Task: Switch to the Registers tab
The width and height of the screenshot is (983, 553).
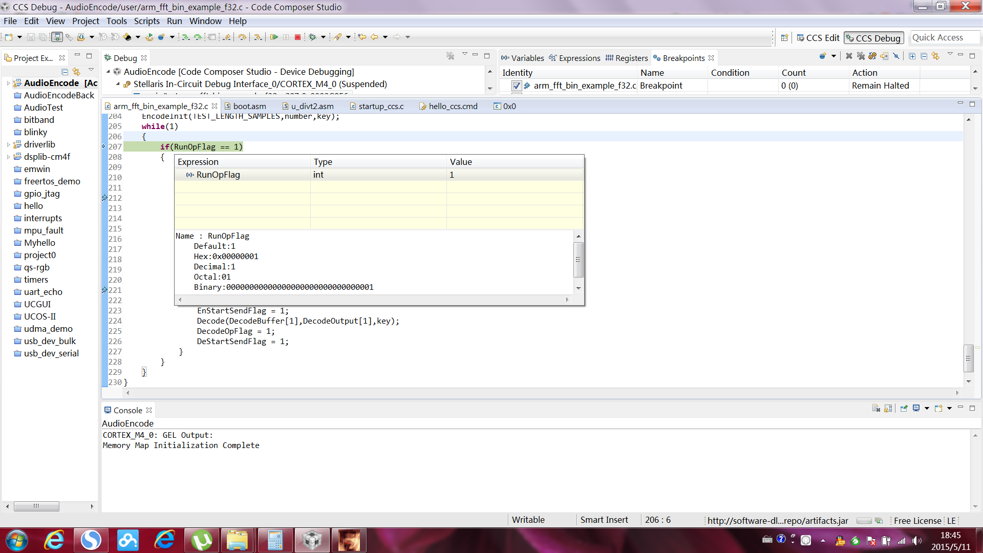Action: tap(631, 58)
